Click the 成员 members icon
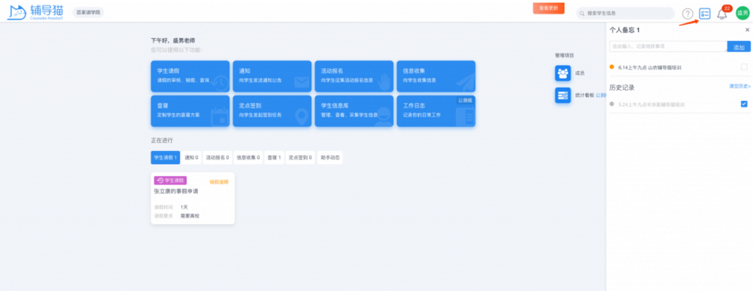This screenshot has height=291, width=753. point(563,73)
